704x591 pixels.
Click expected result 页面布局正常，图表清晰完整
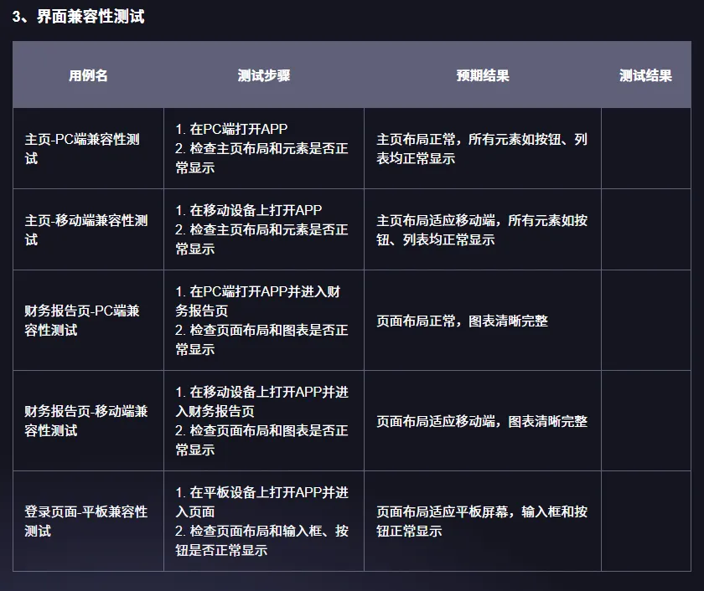pyautogui.click(x=462, y=321)
